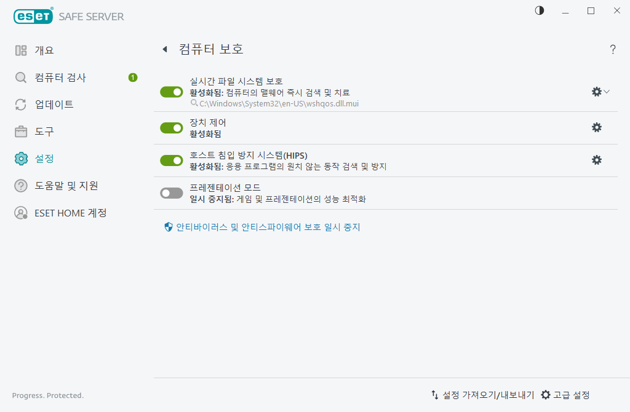
Task: Click the help question mark icon
Action: [x=613, y=49]
